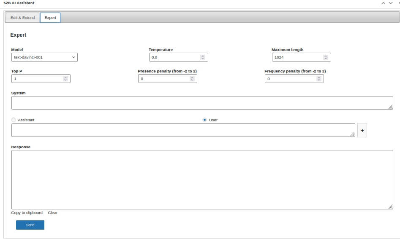
Task: Click into the System text area
Action: (202, 103)
